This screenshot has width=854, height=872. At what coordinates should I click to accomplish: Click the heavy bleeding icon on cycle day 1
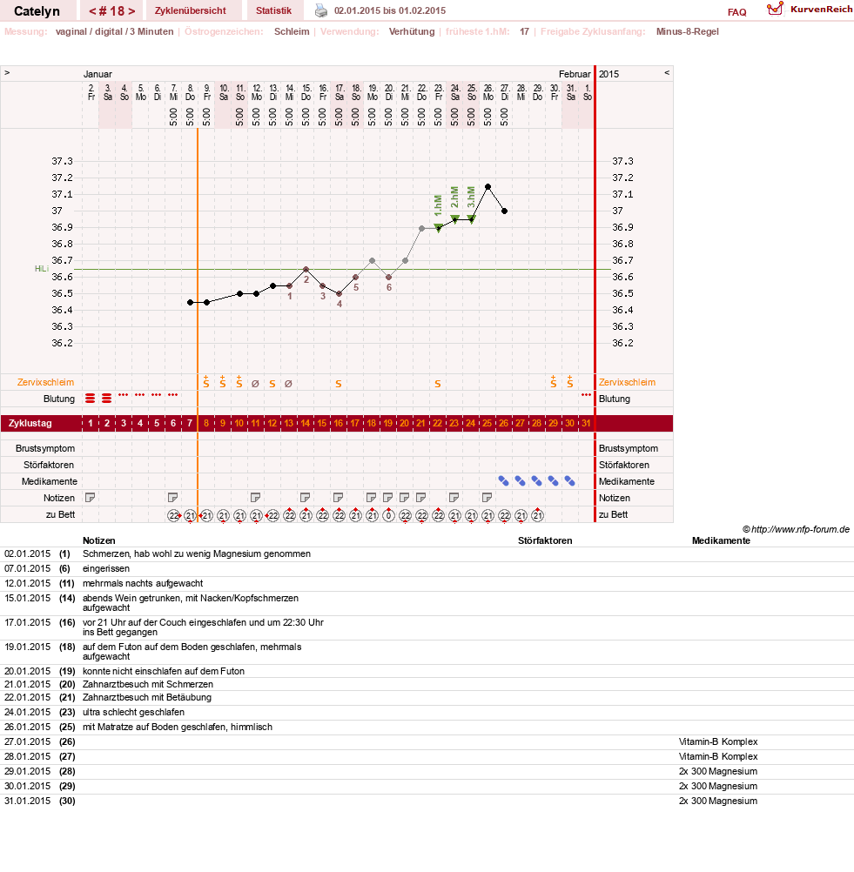coord(91,399)
